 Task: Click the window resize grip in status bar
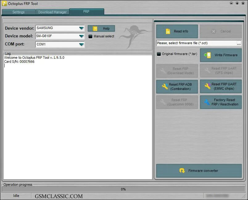[244, 196]
